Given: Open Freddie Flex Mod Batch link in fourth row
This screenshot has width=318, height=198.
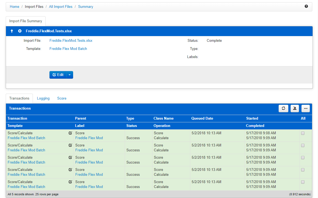Looking at the screenshot, I should (x=26, y=174).
